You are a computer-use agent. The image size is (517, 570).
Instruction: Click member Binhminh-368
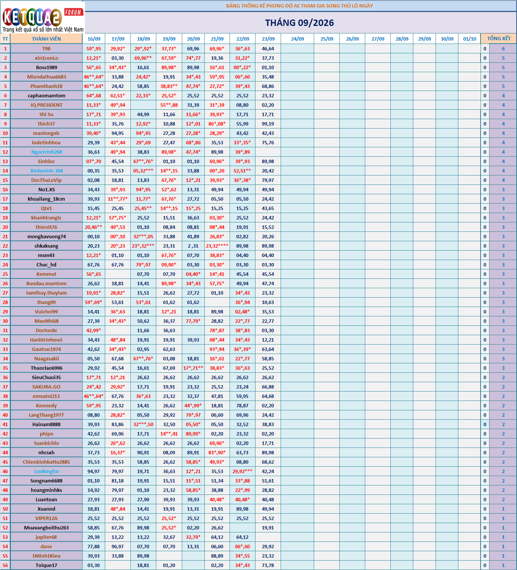tap(46, 171)
